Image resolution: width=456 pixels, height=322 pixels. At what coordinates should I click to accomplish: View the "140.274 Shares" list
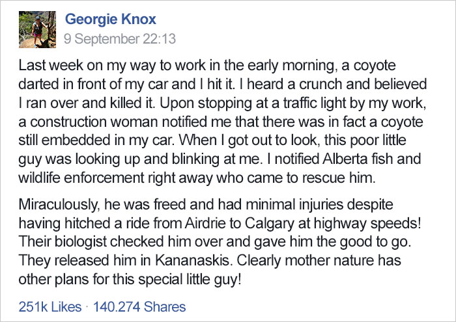(140, 306)
